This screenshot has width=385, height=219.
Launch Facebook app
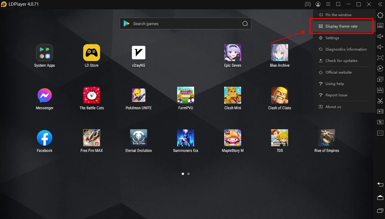pos(45,138)
